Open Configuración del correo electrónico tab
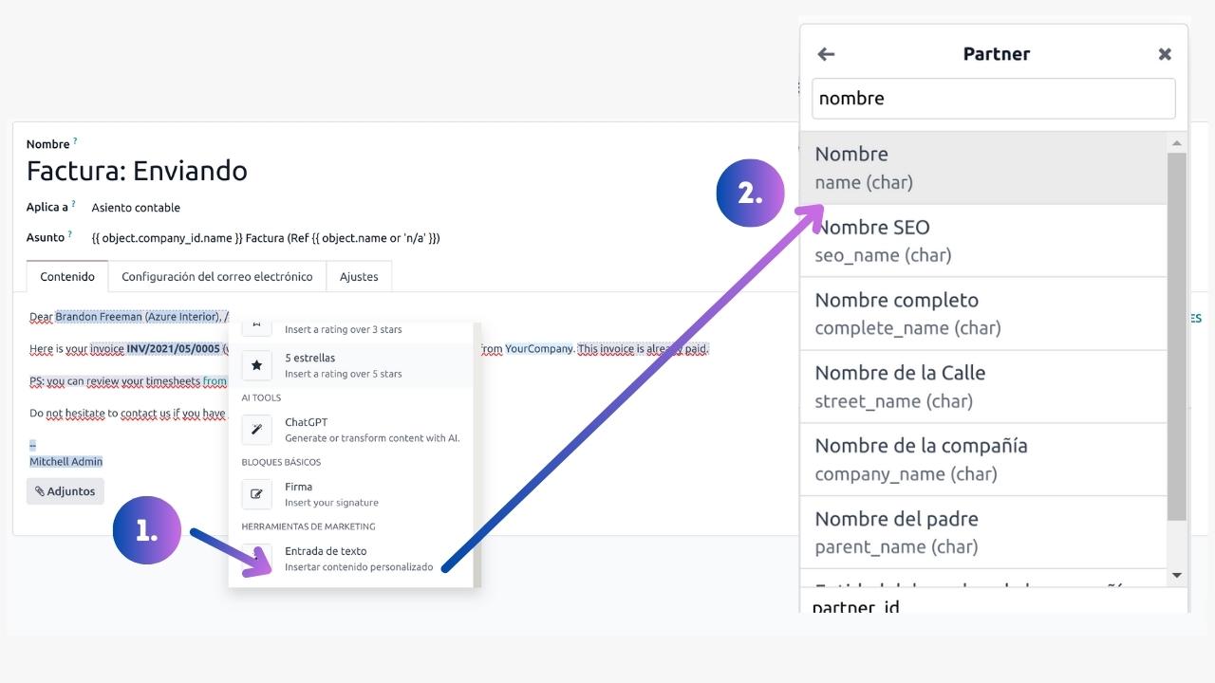 [216, 277]
